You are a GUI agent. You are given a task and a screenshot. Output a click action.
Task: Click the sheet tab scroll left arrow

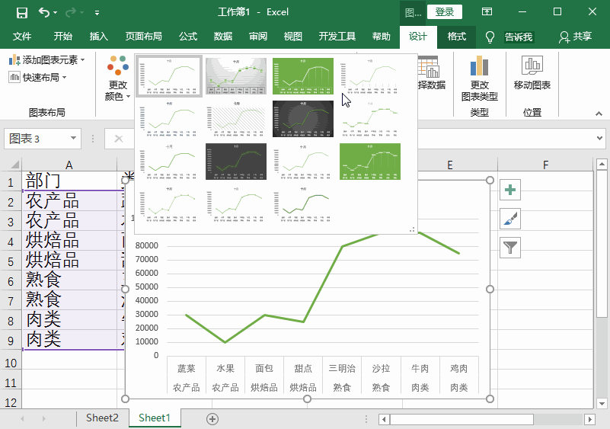(x=22, y=419)
